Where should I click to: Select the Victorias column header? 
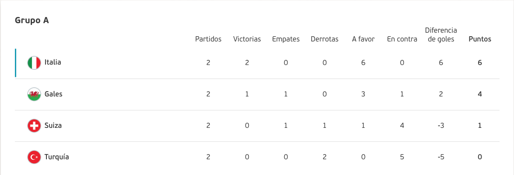pos(247,39)
